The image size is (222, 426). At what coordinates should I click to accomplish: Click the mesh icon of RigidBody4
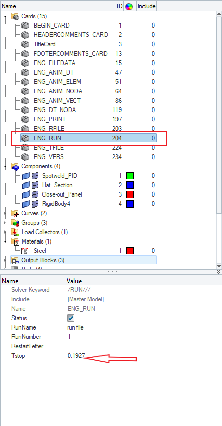[35, 204]
